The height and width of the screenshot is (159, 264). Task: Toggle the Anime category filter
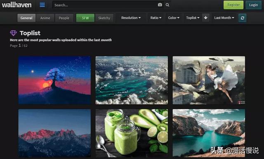click(x=45, y=18)
